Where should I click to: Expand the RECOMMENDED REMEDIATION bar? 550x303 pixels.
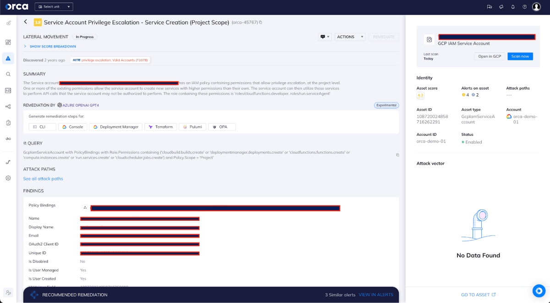[211, 295]
